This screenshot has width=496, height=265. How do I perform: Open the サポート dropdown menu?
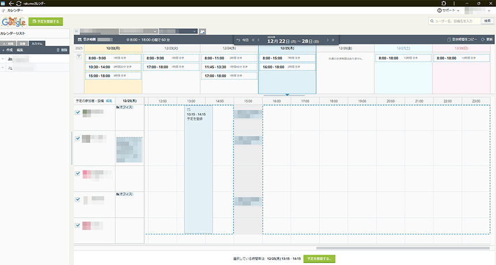coord(448,10)
